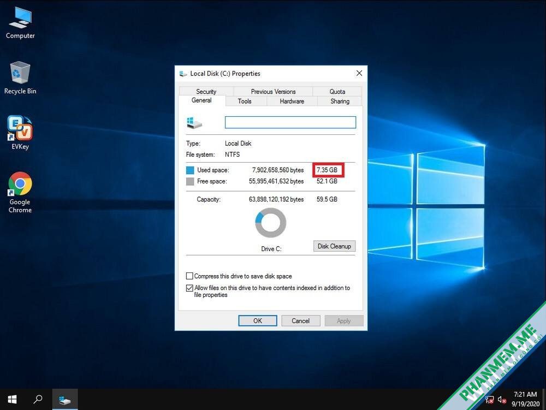Click the muted volume tray icon
Image resolution: width=546 pixels, height=410 pixels.
coord(502,400)
